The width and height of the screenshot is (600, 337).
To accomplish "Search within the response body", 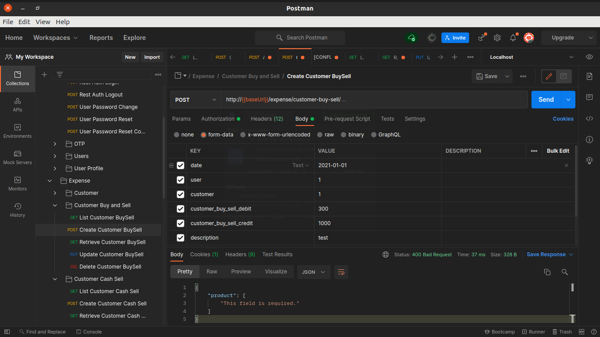I will click(x=565, y=272).
